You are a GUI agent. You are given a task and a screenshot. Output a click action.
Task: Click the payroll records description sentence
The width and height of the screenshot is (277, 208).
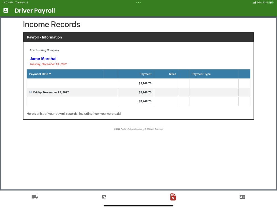(74, 114)
